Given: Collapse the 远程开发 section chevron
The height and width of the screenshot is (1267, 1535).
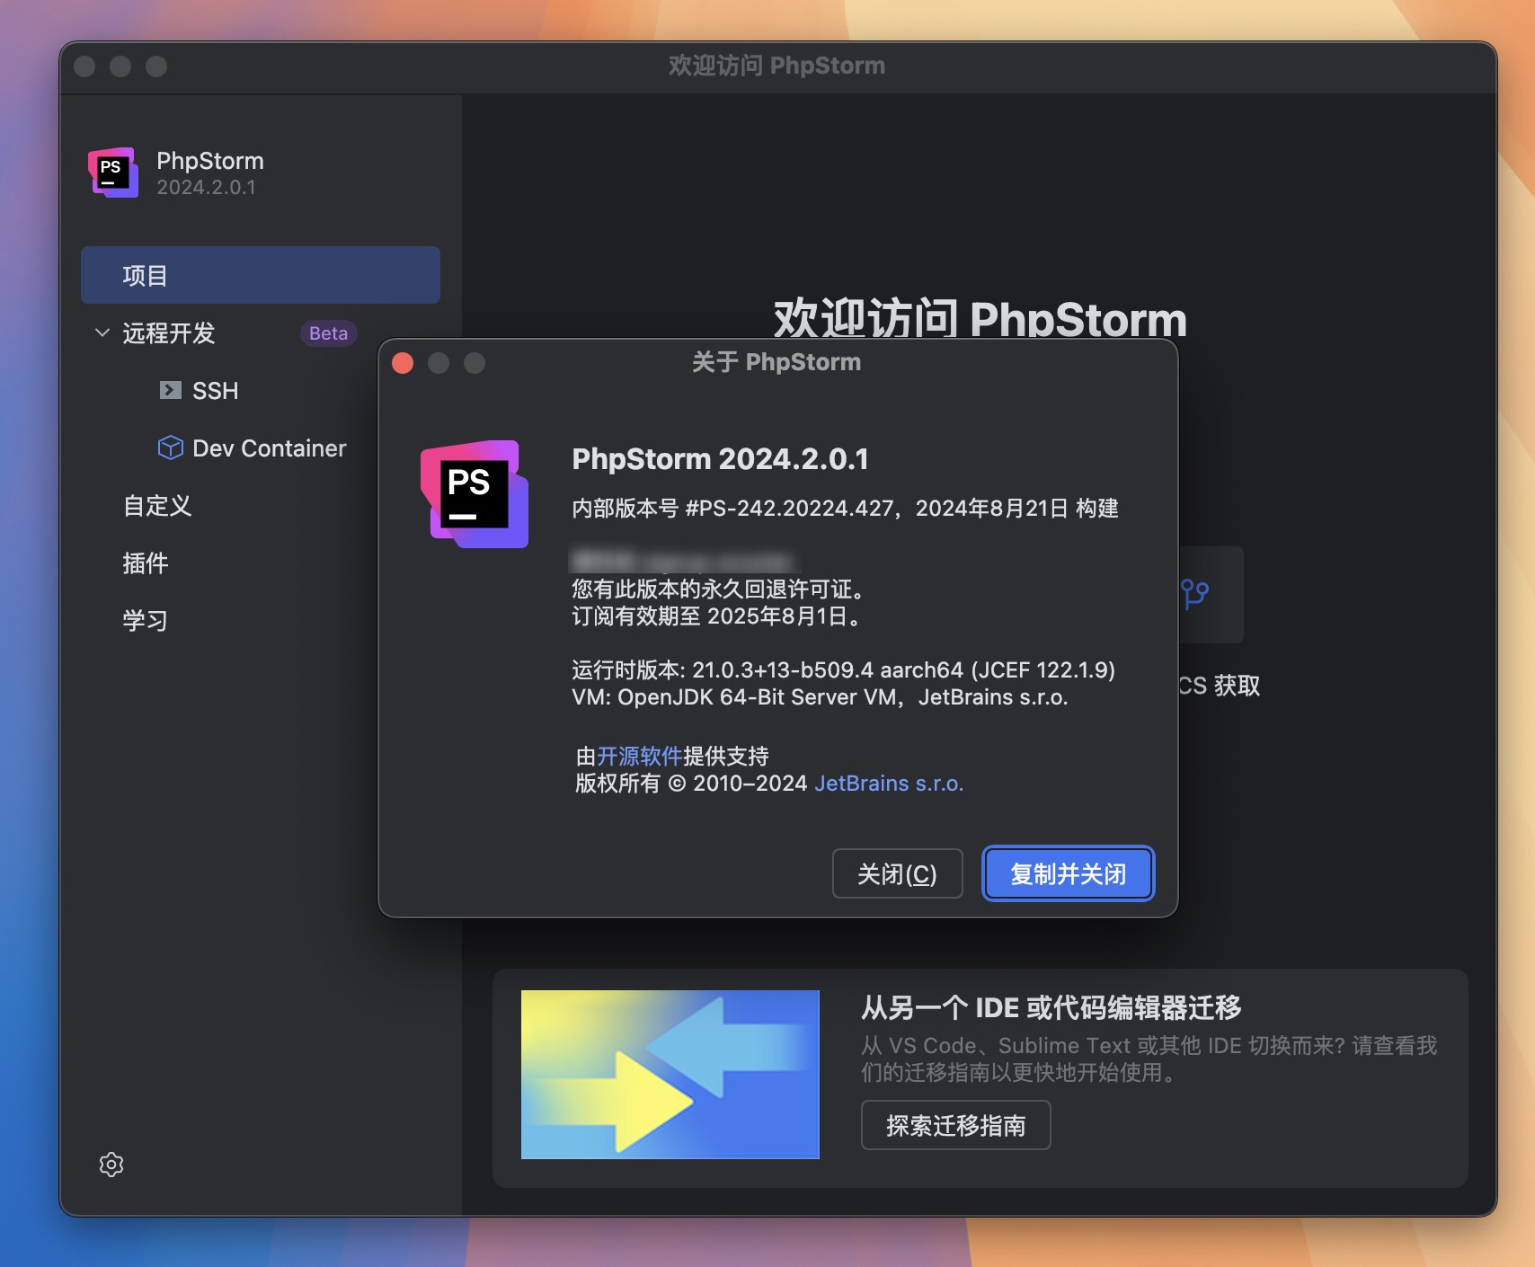Looking at the screenshot, I should click(x=102, y=332).
